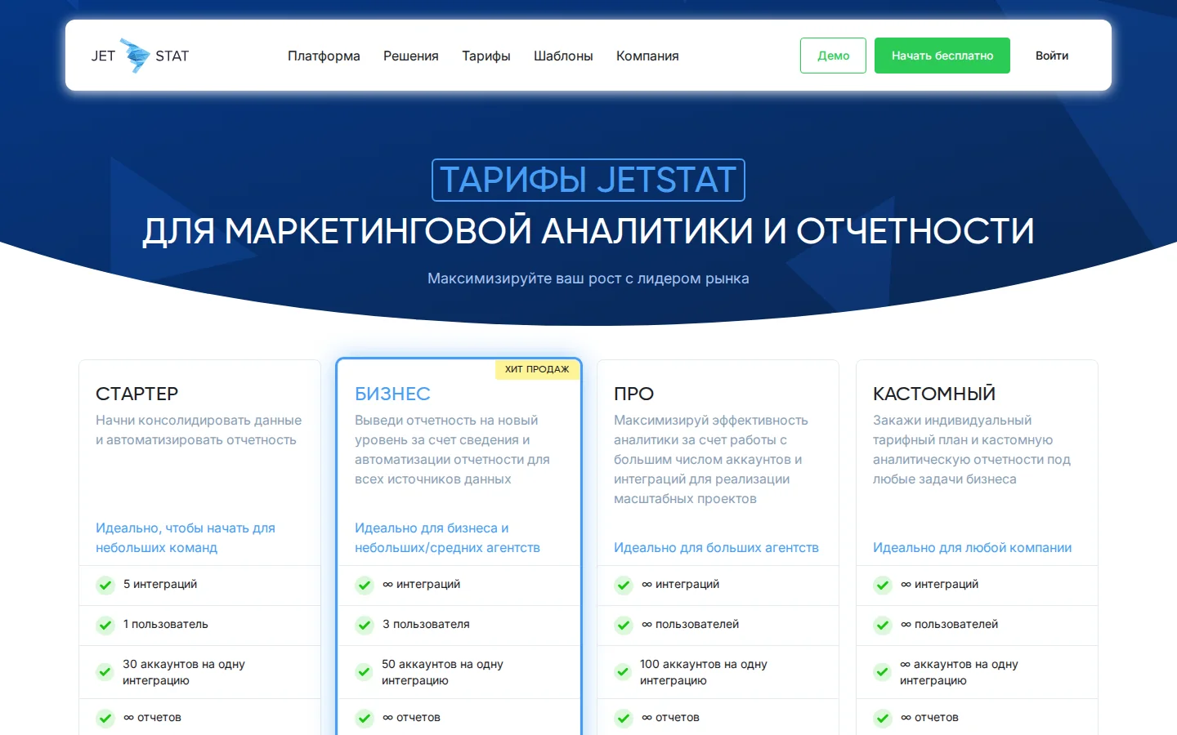Click Начать бесплатно button
The image size is (1177, 735).
click(x=942, y=56)
